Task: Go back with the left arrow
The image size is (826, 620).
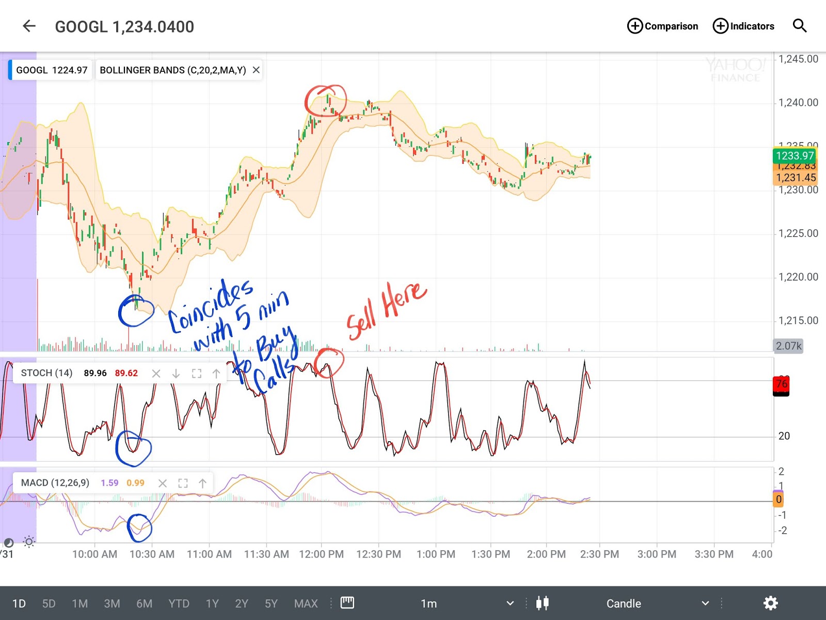Action: pyautogui.click(x=29, y=26)
